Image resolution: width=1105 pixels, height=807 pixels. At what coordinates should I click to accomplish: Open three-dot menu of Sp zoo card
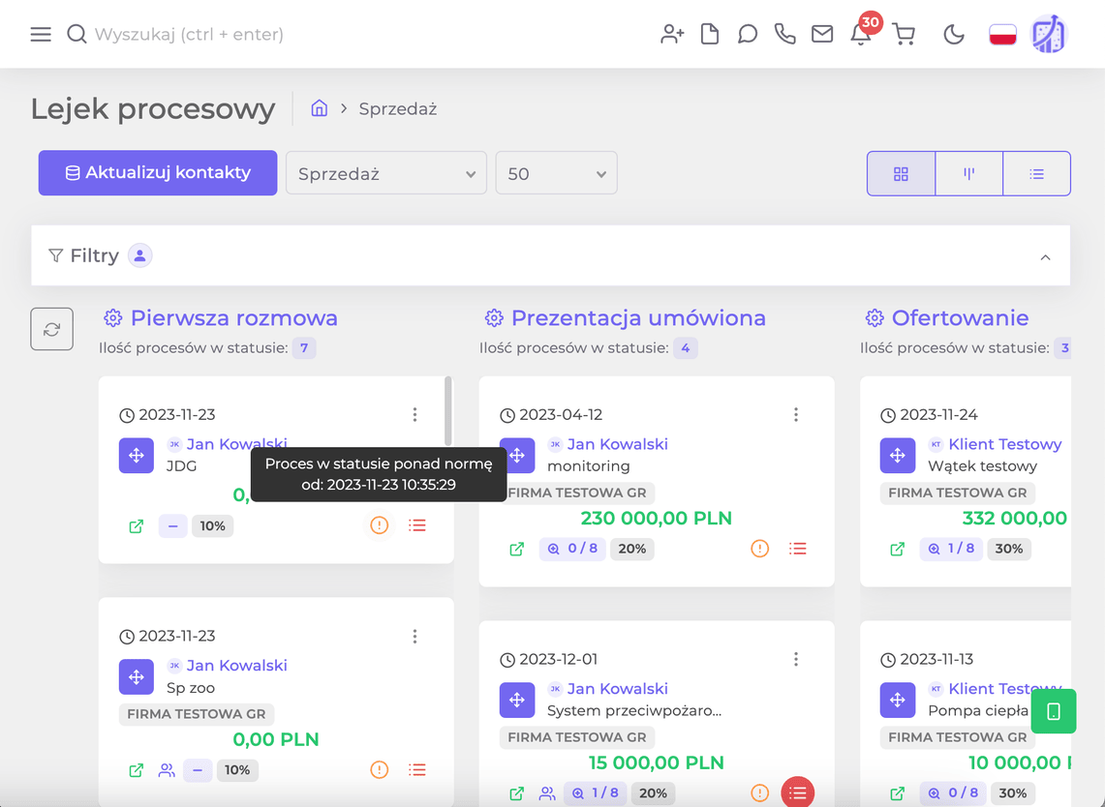pos(415,636)
